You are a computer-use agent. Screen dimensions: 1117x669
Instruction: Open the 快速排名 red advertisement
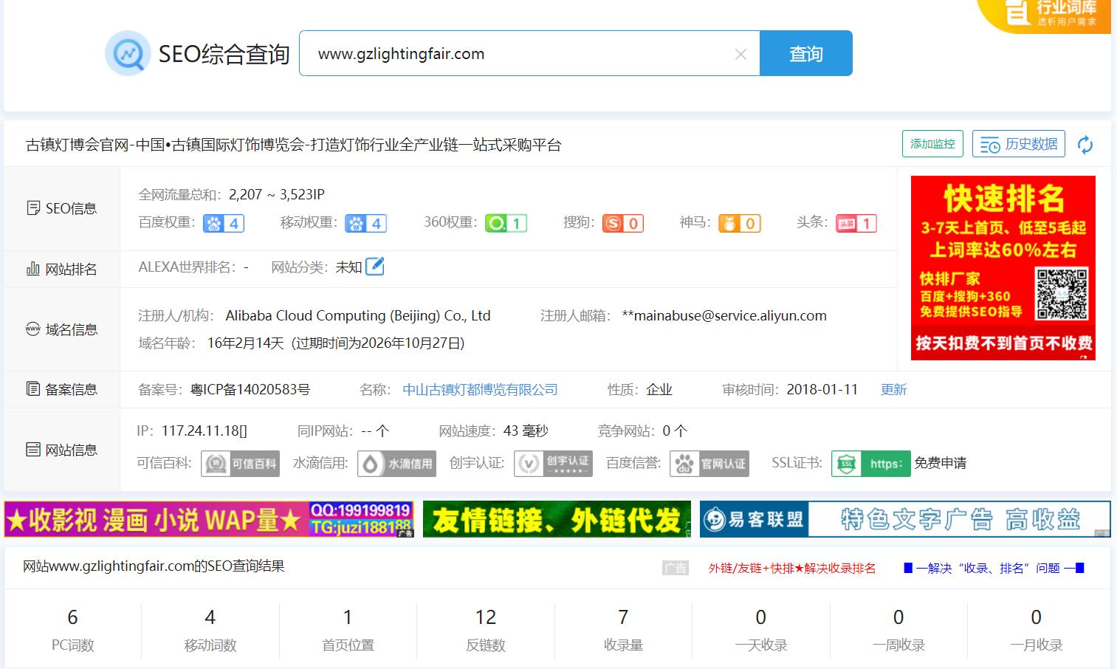(x=1003, y=268)
